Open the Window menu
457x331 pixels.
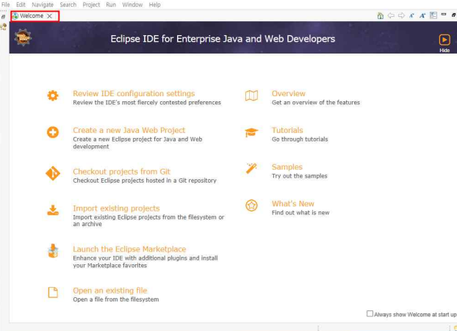click(132, 4)
